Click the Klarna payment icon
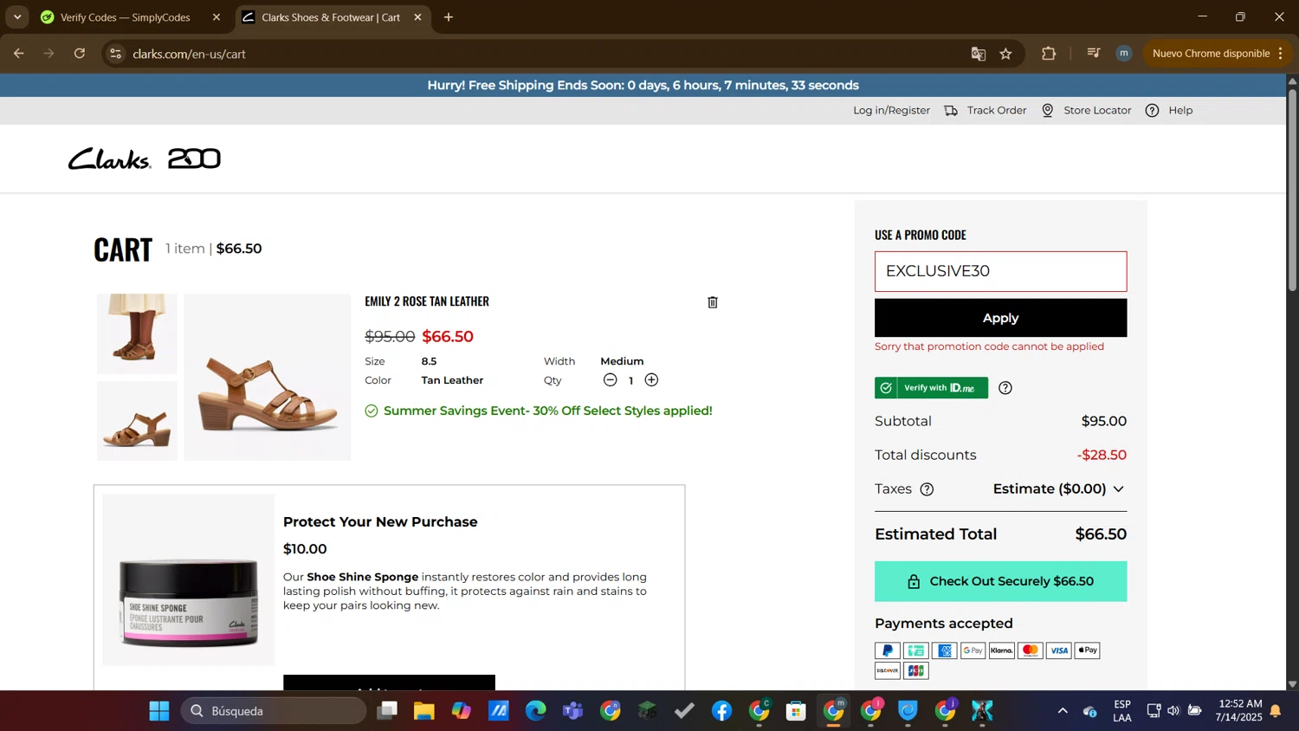 [1001, 650]
